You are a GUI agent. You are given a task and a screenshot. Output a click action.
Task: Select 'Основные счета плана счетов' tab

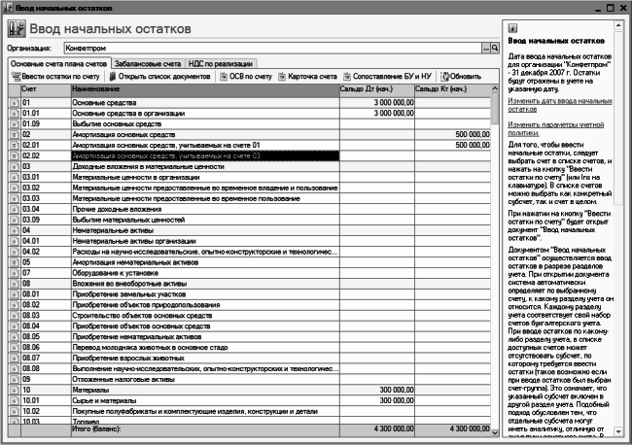click(x=59, y=63)
